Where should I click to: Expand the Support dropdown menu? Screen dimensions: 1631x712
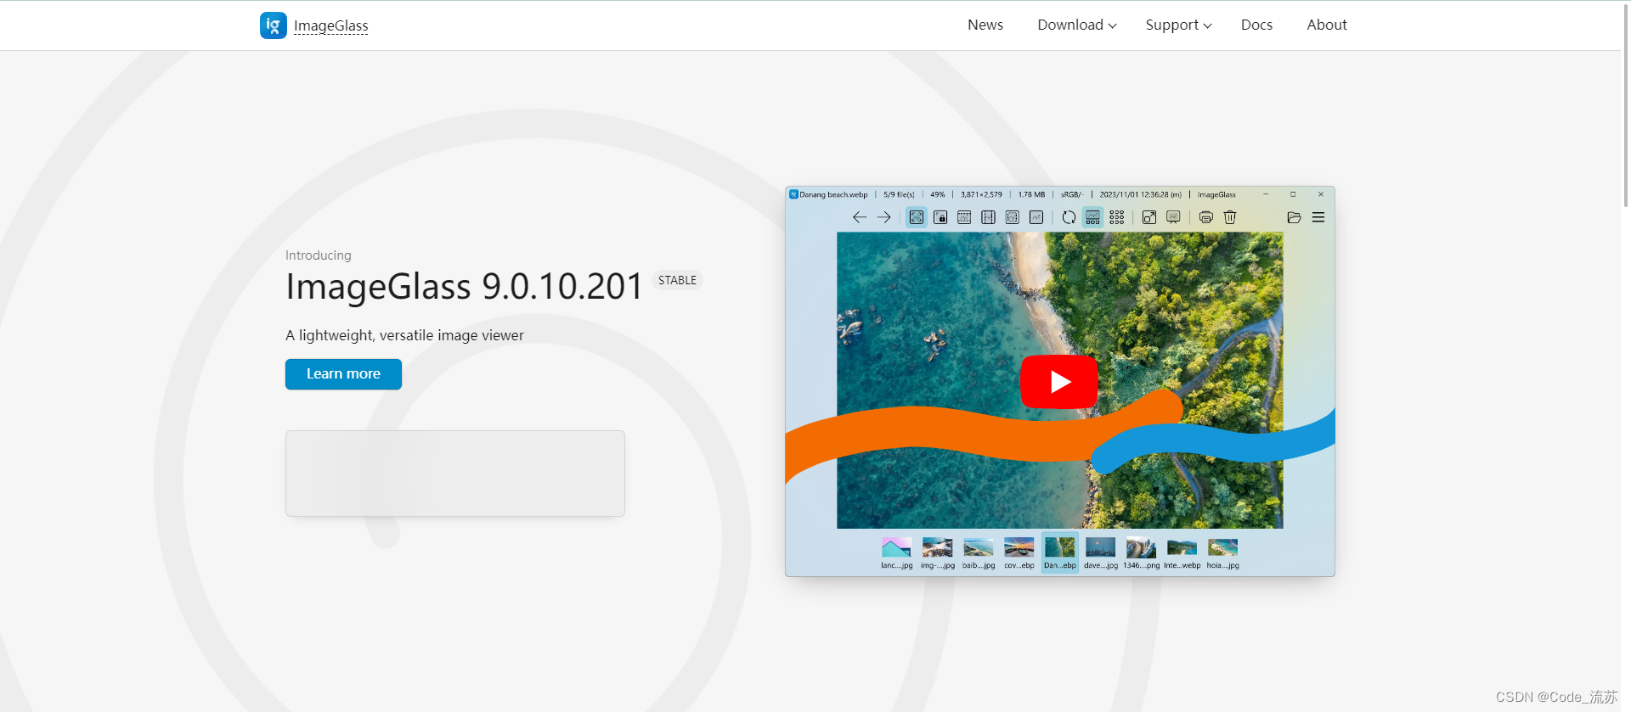(x=1178, y=25)
